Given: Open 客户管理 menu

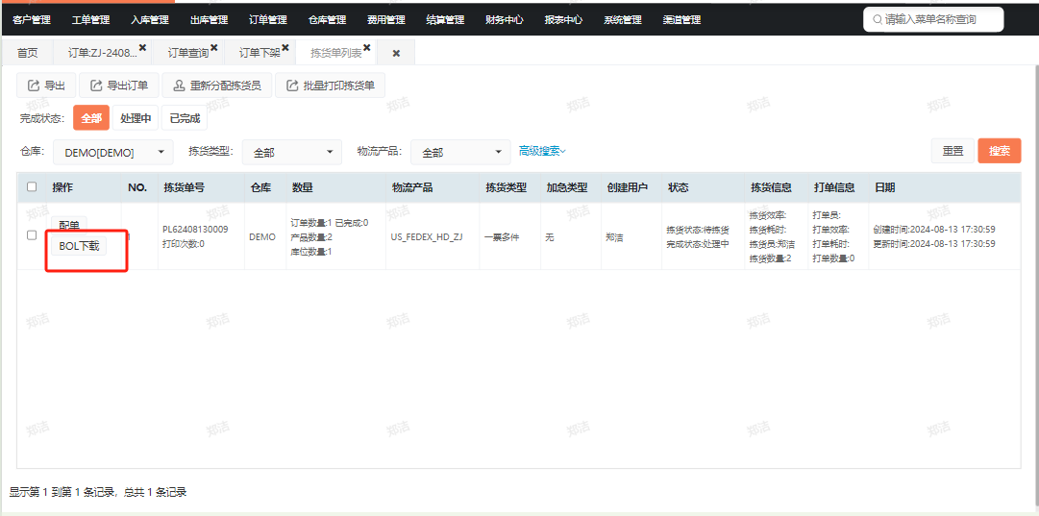Looking at the screenshot, I should point(32,20).
